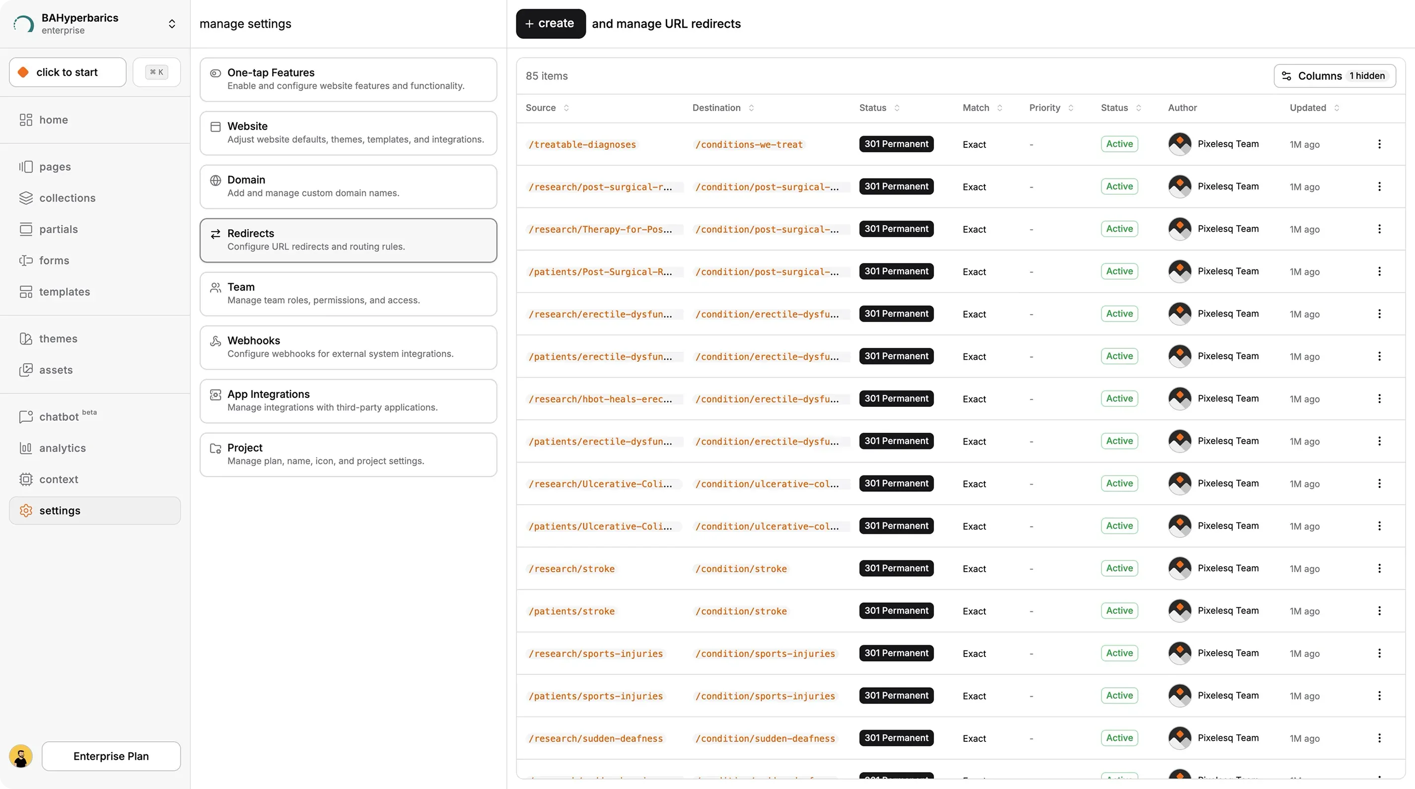
Task: Click 1M ago in /research/sports-injuries row
Action: click(x=1304, y=654)
